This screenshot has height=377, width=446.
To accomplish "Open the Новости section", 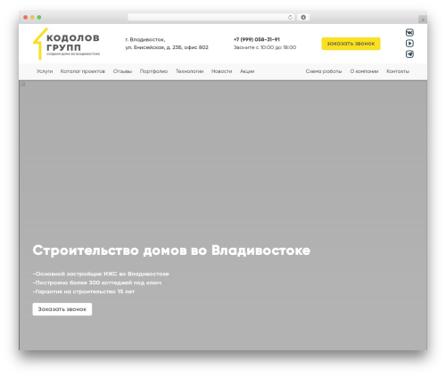I will pos(221,71).
